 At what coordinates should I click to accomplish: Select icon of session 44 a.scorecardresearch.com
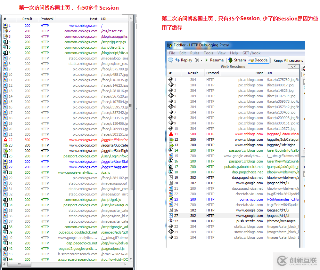click(x=5, y=259)
